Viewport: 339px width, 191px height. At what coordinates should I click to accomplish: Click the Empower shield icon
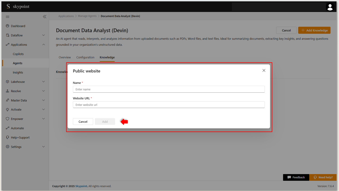8,119
